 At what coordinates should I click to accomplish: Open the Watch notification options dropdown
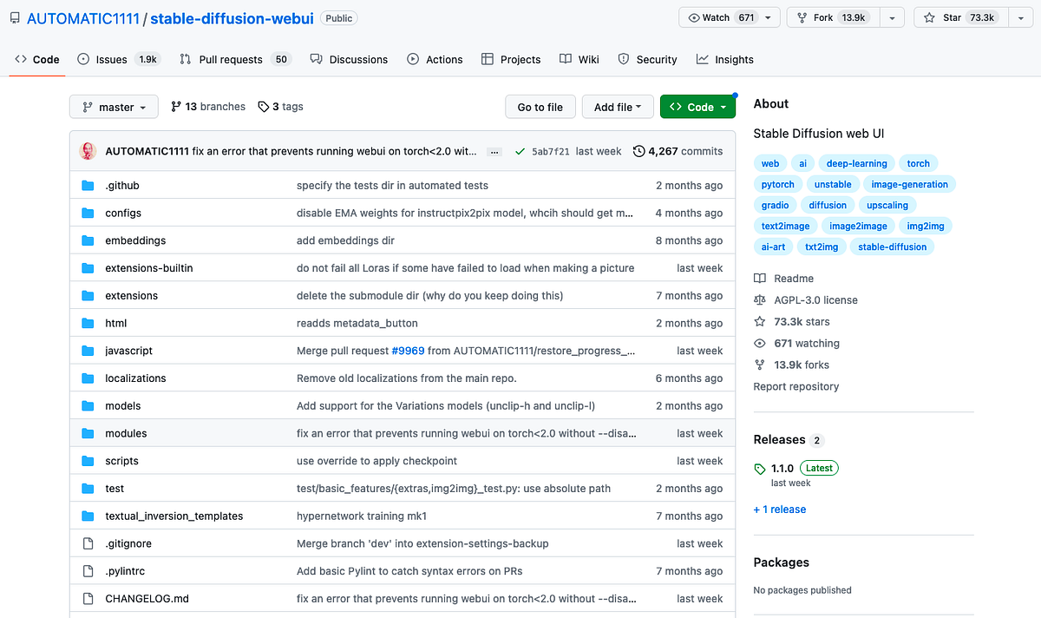[767, 16]
